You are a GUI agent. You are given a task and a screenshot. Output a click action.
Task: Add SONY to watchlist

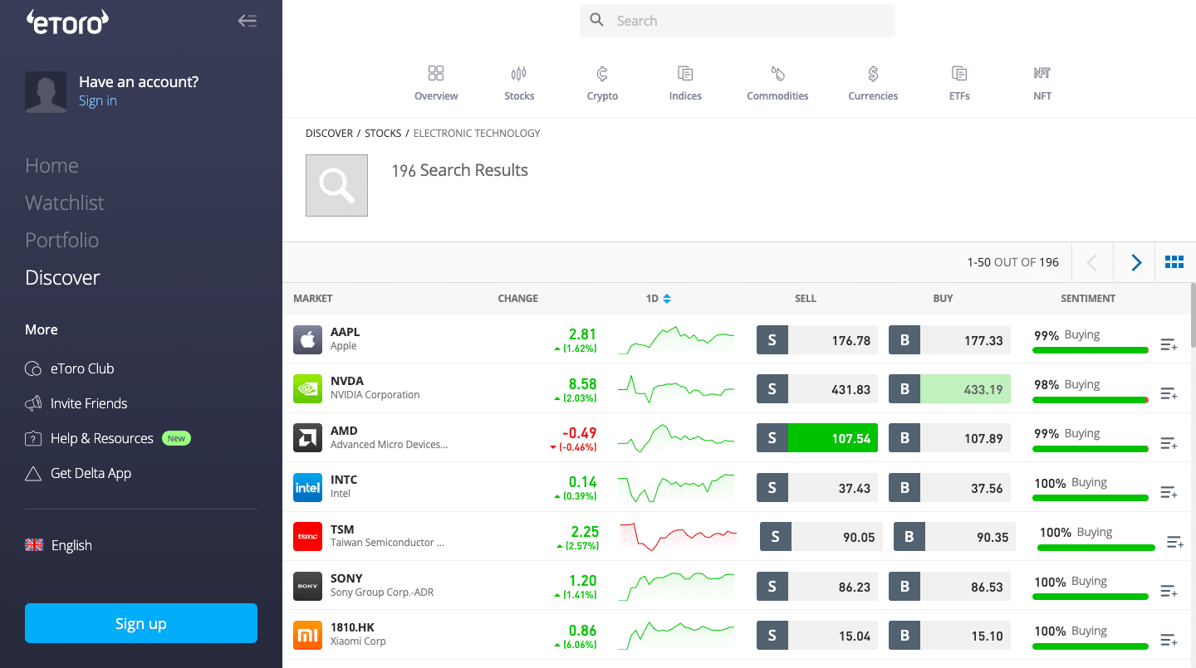1169,591
